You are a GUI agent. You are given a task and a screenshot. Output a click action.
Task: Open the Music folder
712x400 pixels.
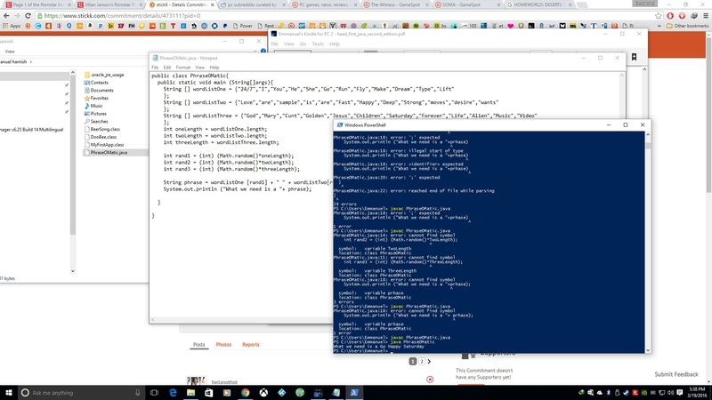96,106
